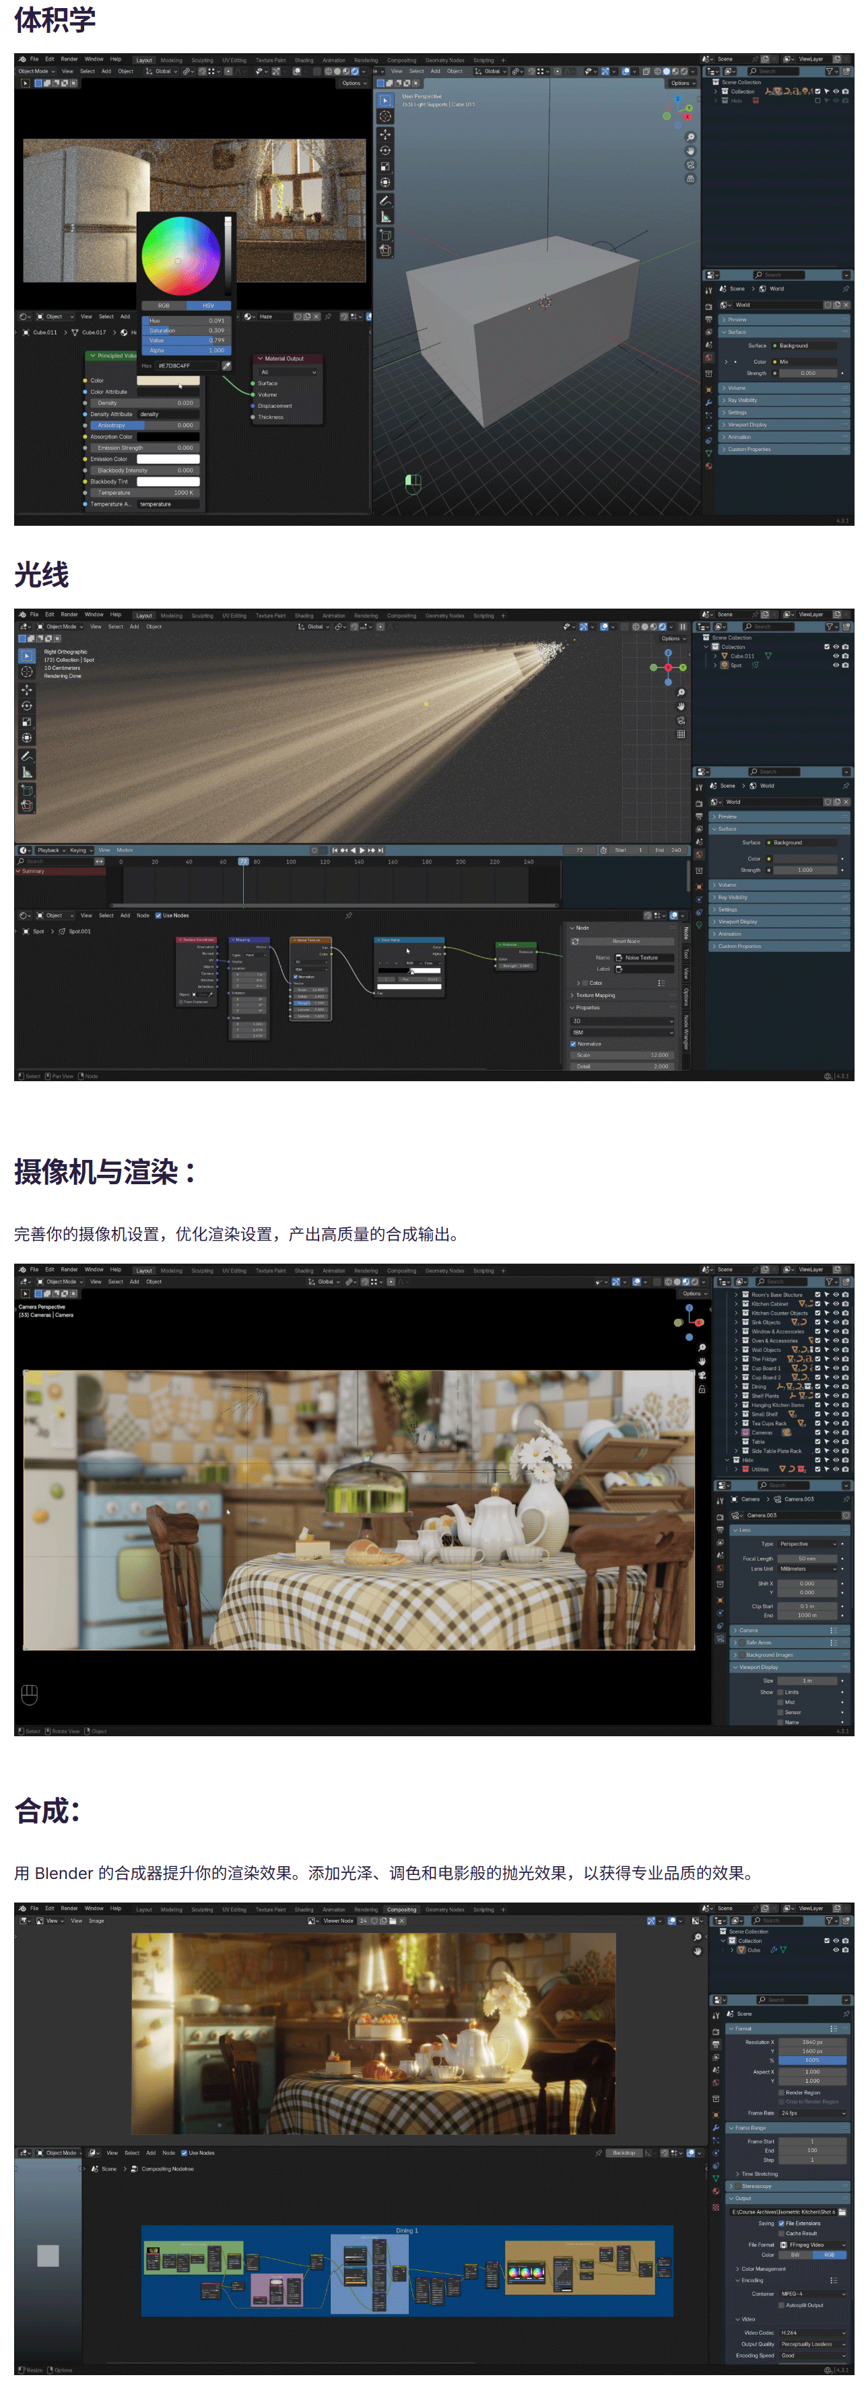Select the Rotate tool in the 光线 screenshot toolbar

point(26,706)
